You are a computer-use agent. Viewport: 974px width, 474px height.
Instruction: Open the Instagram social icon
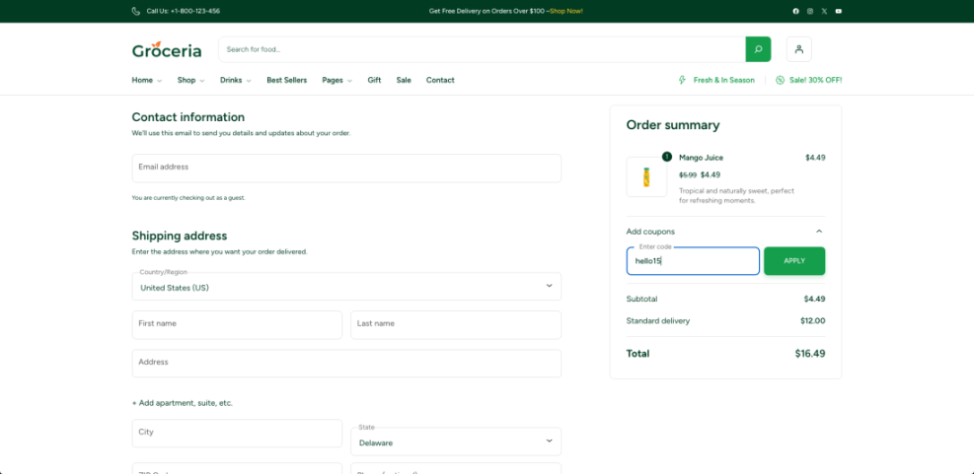pyautogui.click(x=810, y=11)
